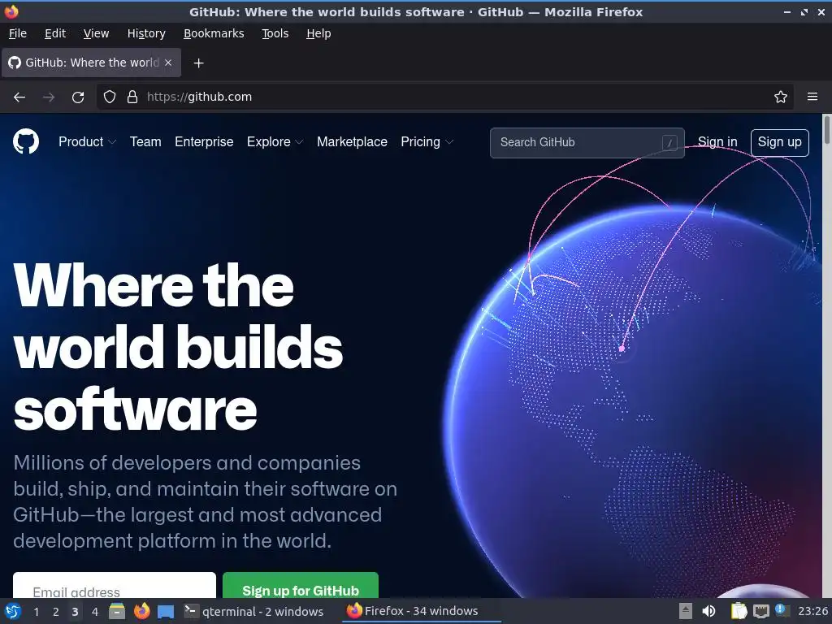Viewport: 832px width, 624px height.
Task: Launch Firefox from taskbar quick launch
Action: 141,612
